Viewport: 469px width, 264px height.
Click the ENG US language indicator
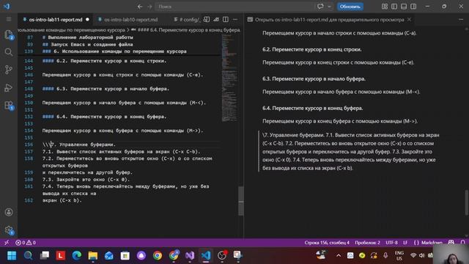(399, 255)
